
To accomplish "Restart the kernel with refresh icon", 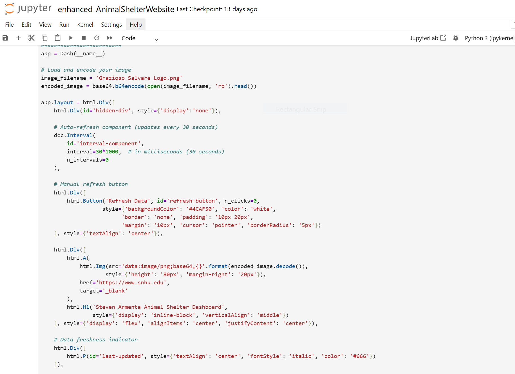I will [x=97, y=38].
